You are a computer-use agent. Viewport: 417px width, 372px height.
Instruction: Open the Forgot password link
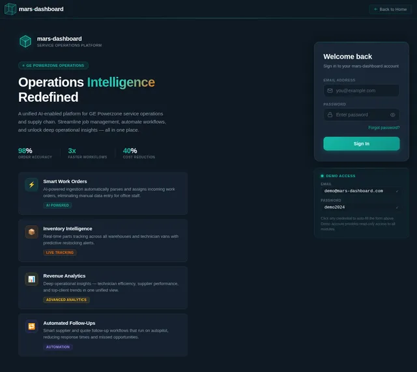(x=384, y=128)
